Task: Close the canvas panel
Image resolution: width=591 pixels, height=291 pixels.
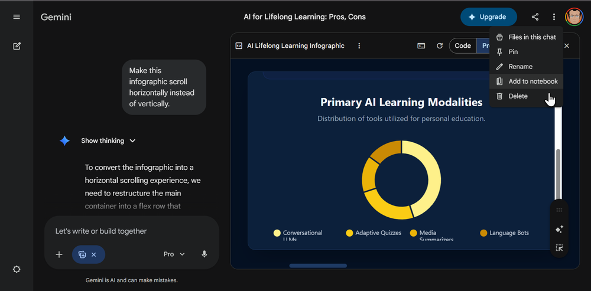Action: 567,46
